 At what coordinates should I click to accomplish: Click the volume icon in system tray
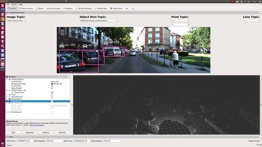[x=248, y=2]
